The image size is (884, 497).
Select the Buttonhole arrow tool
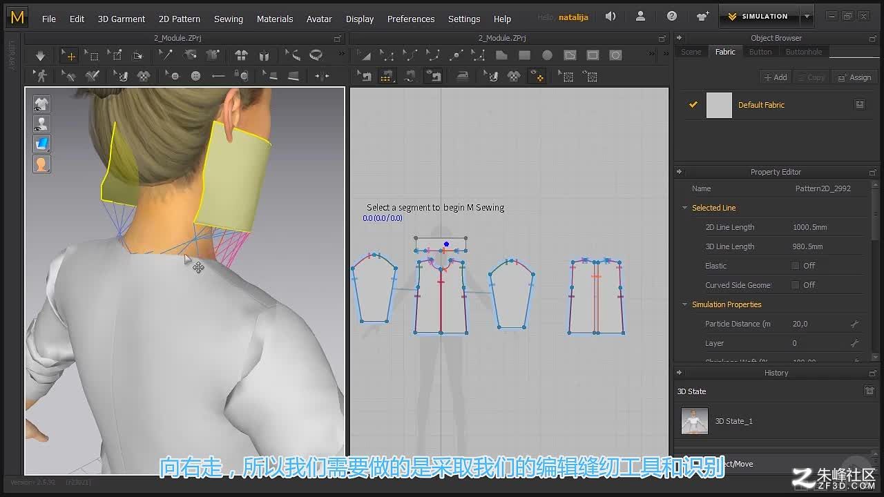[x=218, y=76]
